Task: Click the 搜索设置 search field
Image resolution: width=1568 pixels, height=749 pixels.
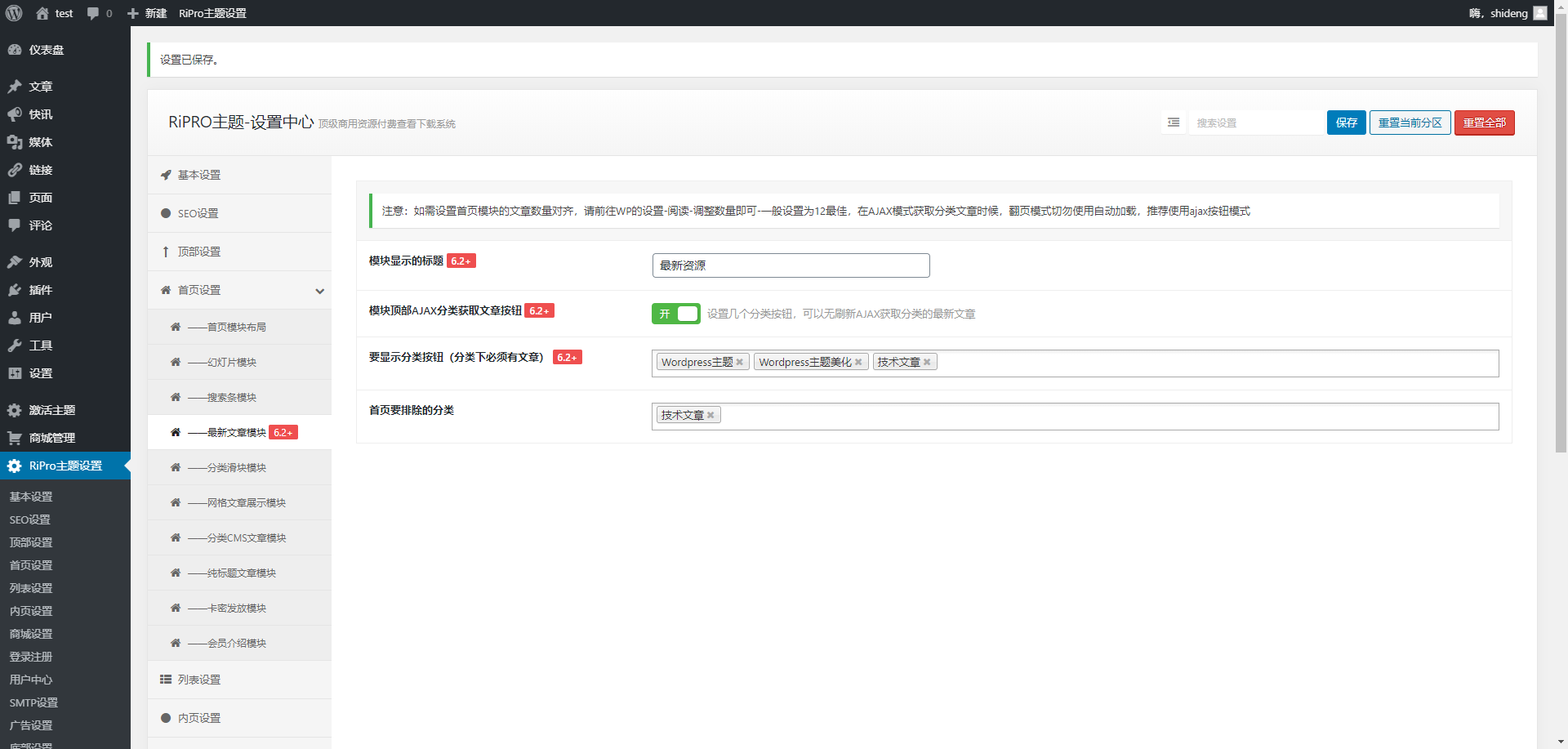Action: [1256, 123]
